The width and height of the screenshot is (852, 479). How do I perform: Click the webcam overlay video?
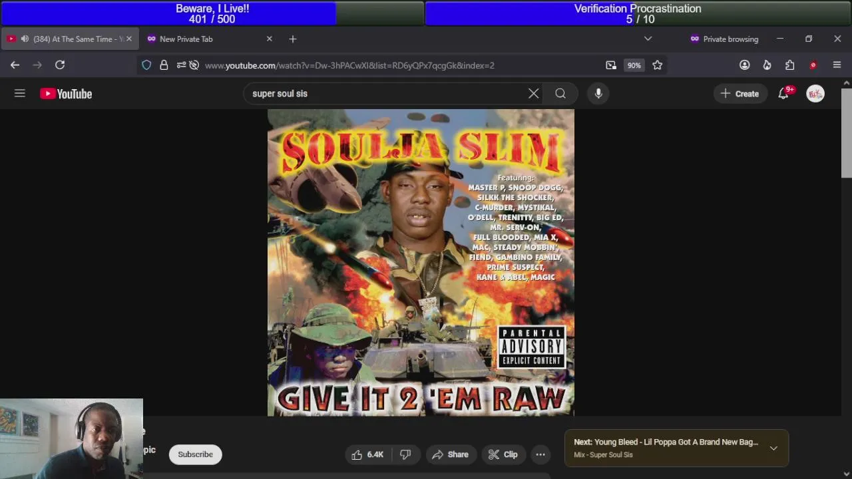coord(71,438)
